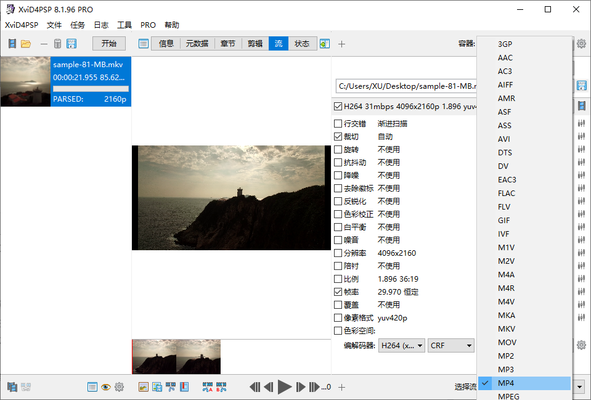Screen dimensions: 591x400
Task: Click the trash can icon in toolbar
Action: point(57,44)
